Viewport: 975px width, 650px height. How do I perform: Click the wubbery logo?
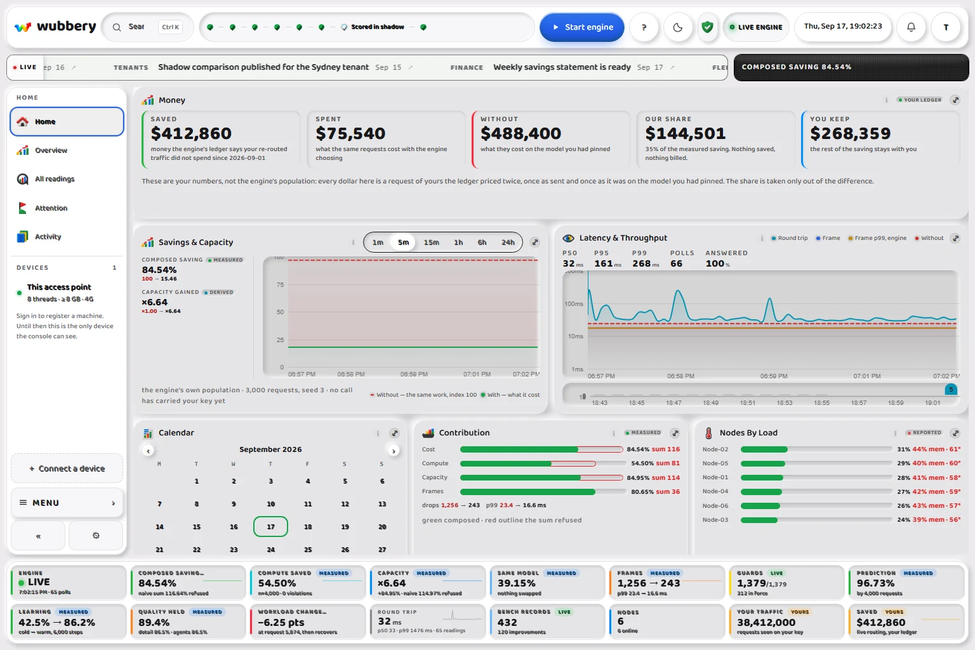tap(55, 27)
